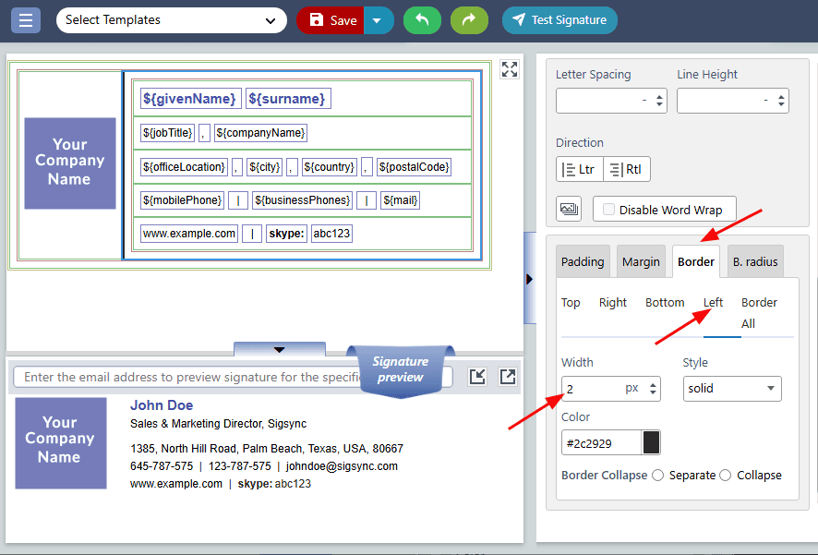The width and height of the screenshot is (818, 555).
Task: Open the hamburger menu
Action: pyautogui.click(x=25, y=20)
